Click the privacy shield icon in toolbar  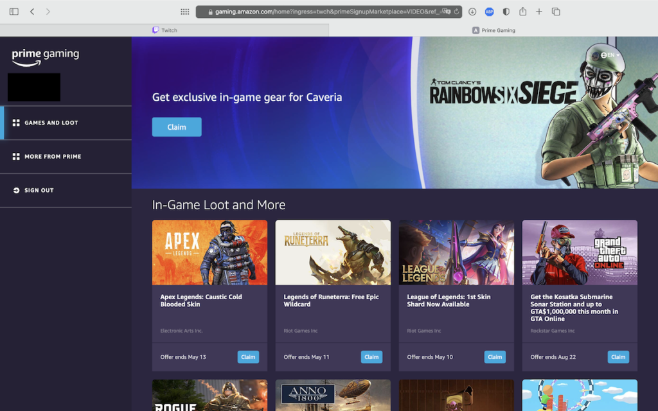pyautogui.click(x=506, y=12)
